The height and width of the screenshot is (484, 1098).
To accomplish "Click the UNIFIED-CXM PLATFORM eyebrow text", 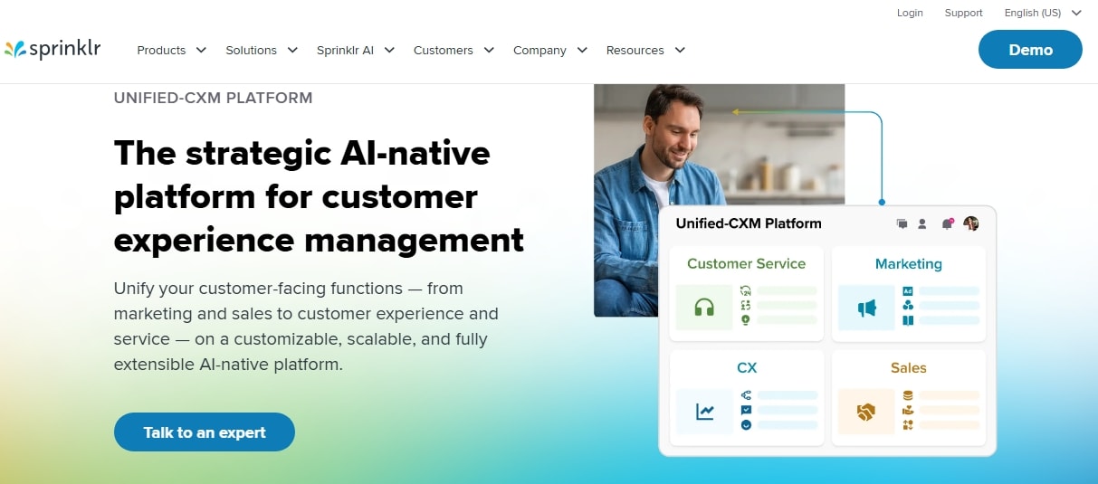I will click(x=213, y=98).
